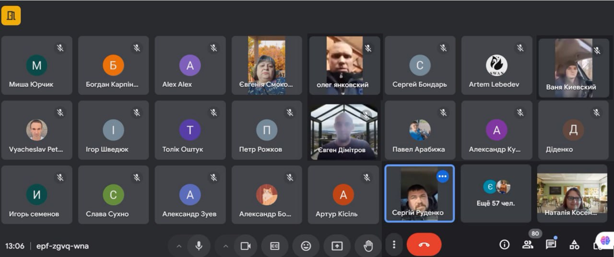
Task: Click олег янковский's muted mic icon
Action: point(368,48)
